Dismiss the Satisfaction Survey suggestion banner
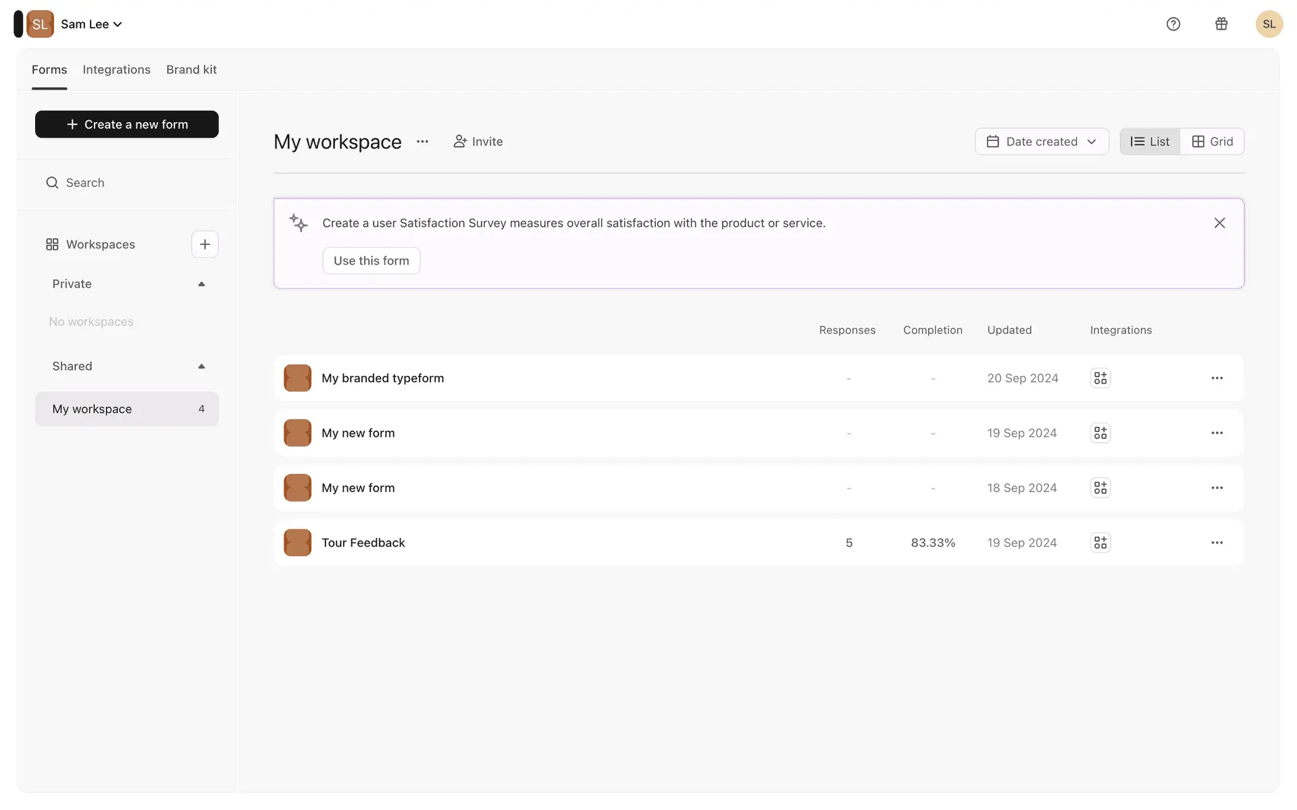The height and width of the screenshot is (810, 1297). pyautogui.click(x=1219, y=223)
